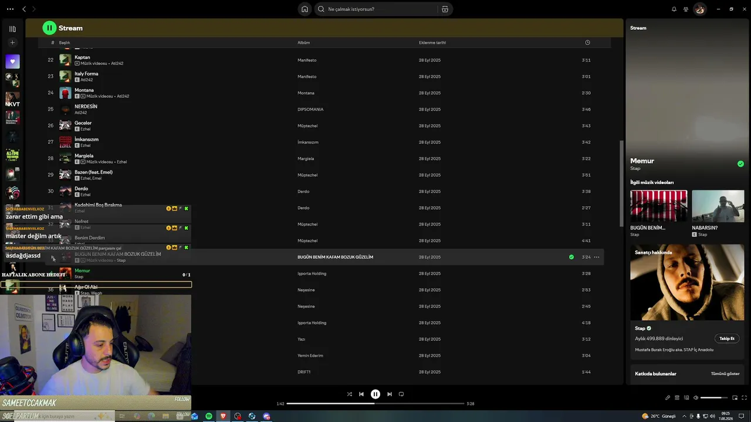The width and height of the screenshot is (751, 422).
Task: Open the notifications bell
Action: click(x=674, y=9)
